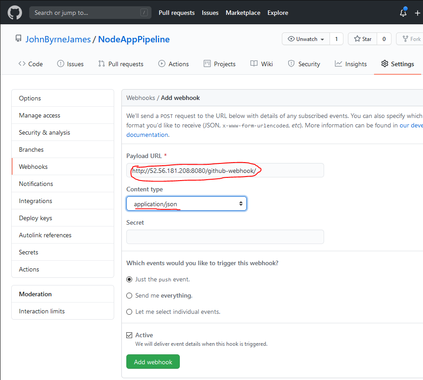Screen dimensions: 423x380
Task: View the Insights tab
Action: [x=351, y=64]
